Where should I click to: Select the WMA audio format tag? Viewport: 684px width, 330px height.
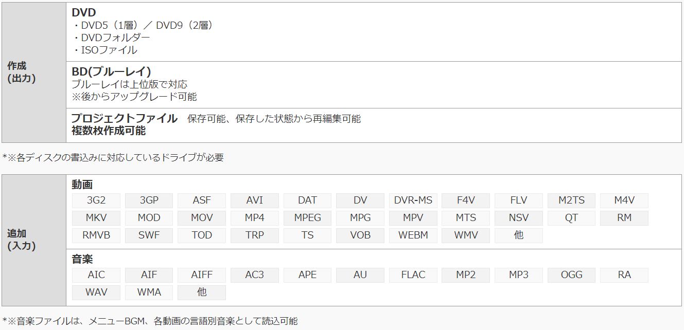(x=149, y=292)
